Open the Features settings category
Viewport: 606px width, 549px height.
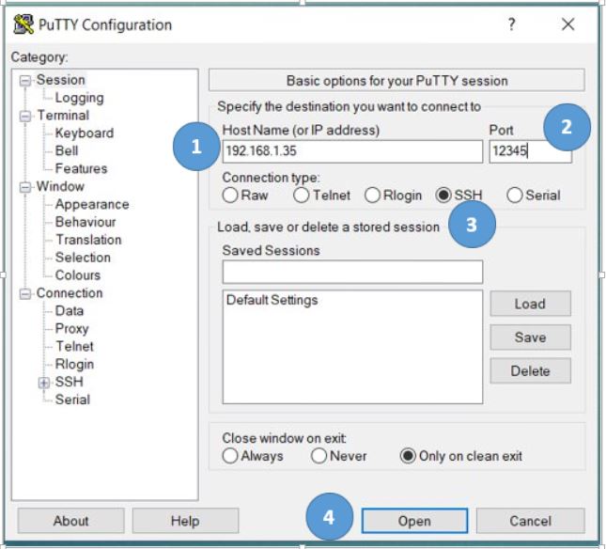tap(81, 168)
